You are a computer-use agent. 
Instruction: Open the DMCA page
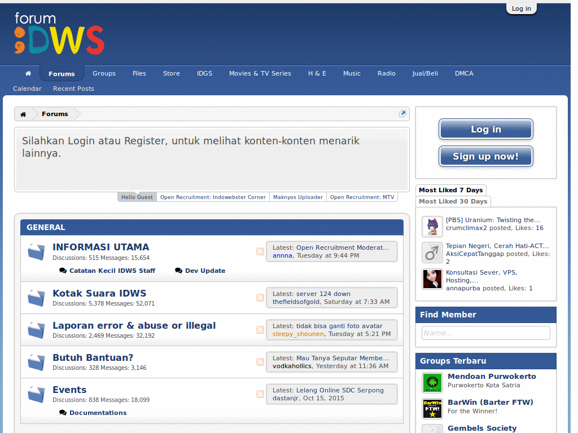(x=464, y=73)
